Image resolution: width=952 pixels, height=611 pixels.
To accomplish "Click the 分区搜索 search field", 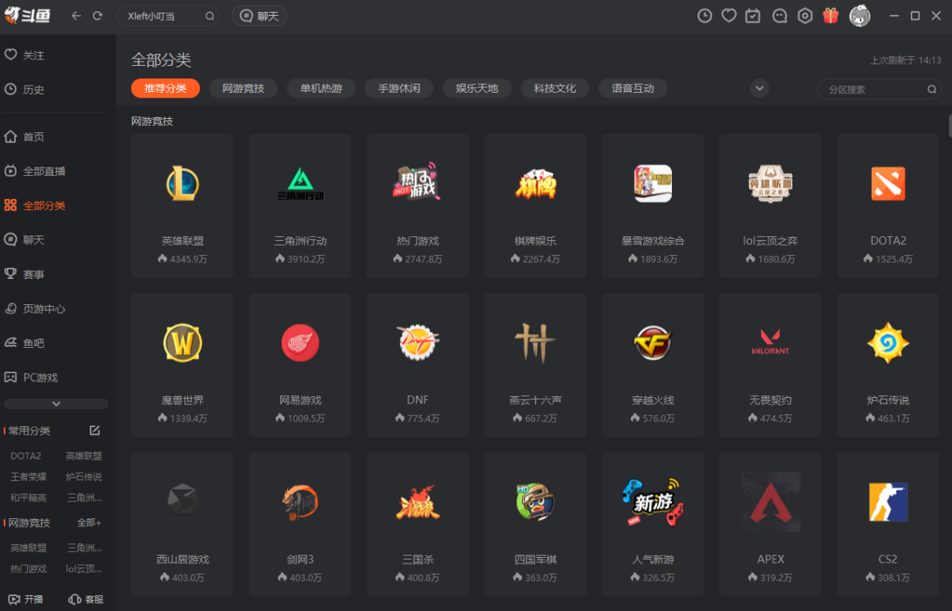I will (x=873, y=90).
